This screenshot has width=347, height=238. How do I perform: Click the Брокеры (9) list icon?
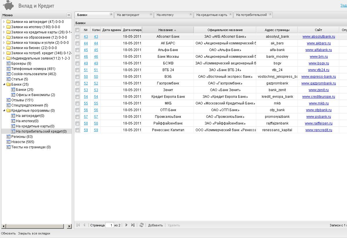tap(8, 64)
